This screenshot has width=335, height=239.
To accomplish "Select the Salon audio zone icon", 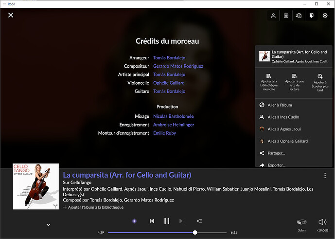I will [x=301, y=222].
